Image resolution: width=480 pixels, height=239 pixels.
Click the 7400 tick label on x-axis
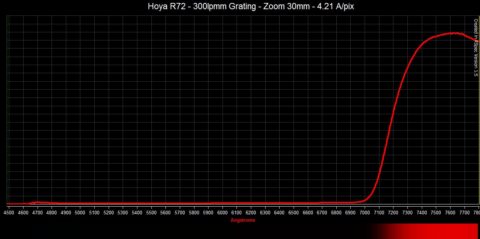point(421,213)
